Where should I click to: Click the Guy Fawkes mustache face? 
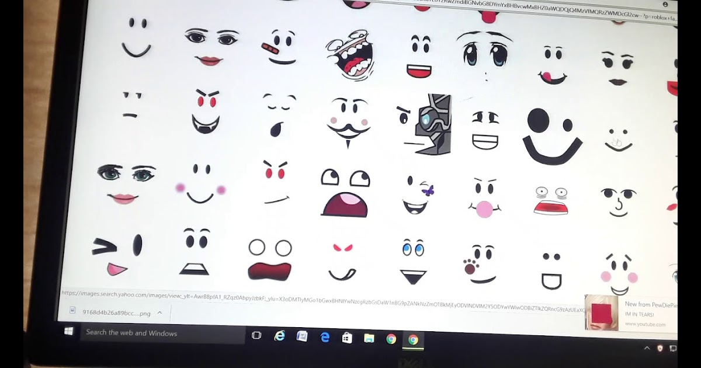[x=348, y=121]
